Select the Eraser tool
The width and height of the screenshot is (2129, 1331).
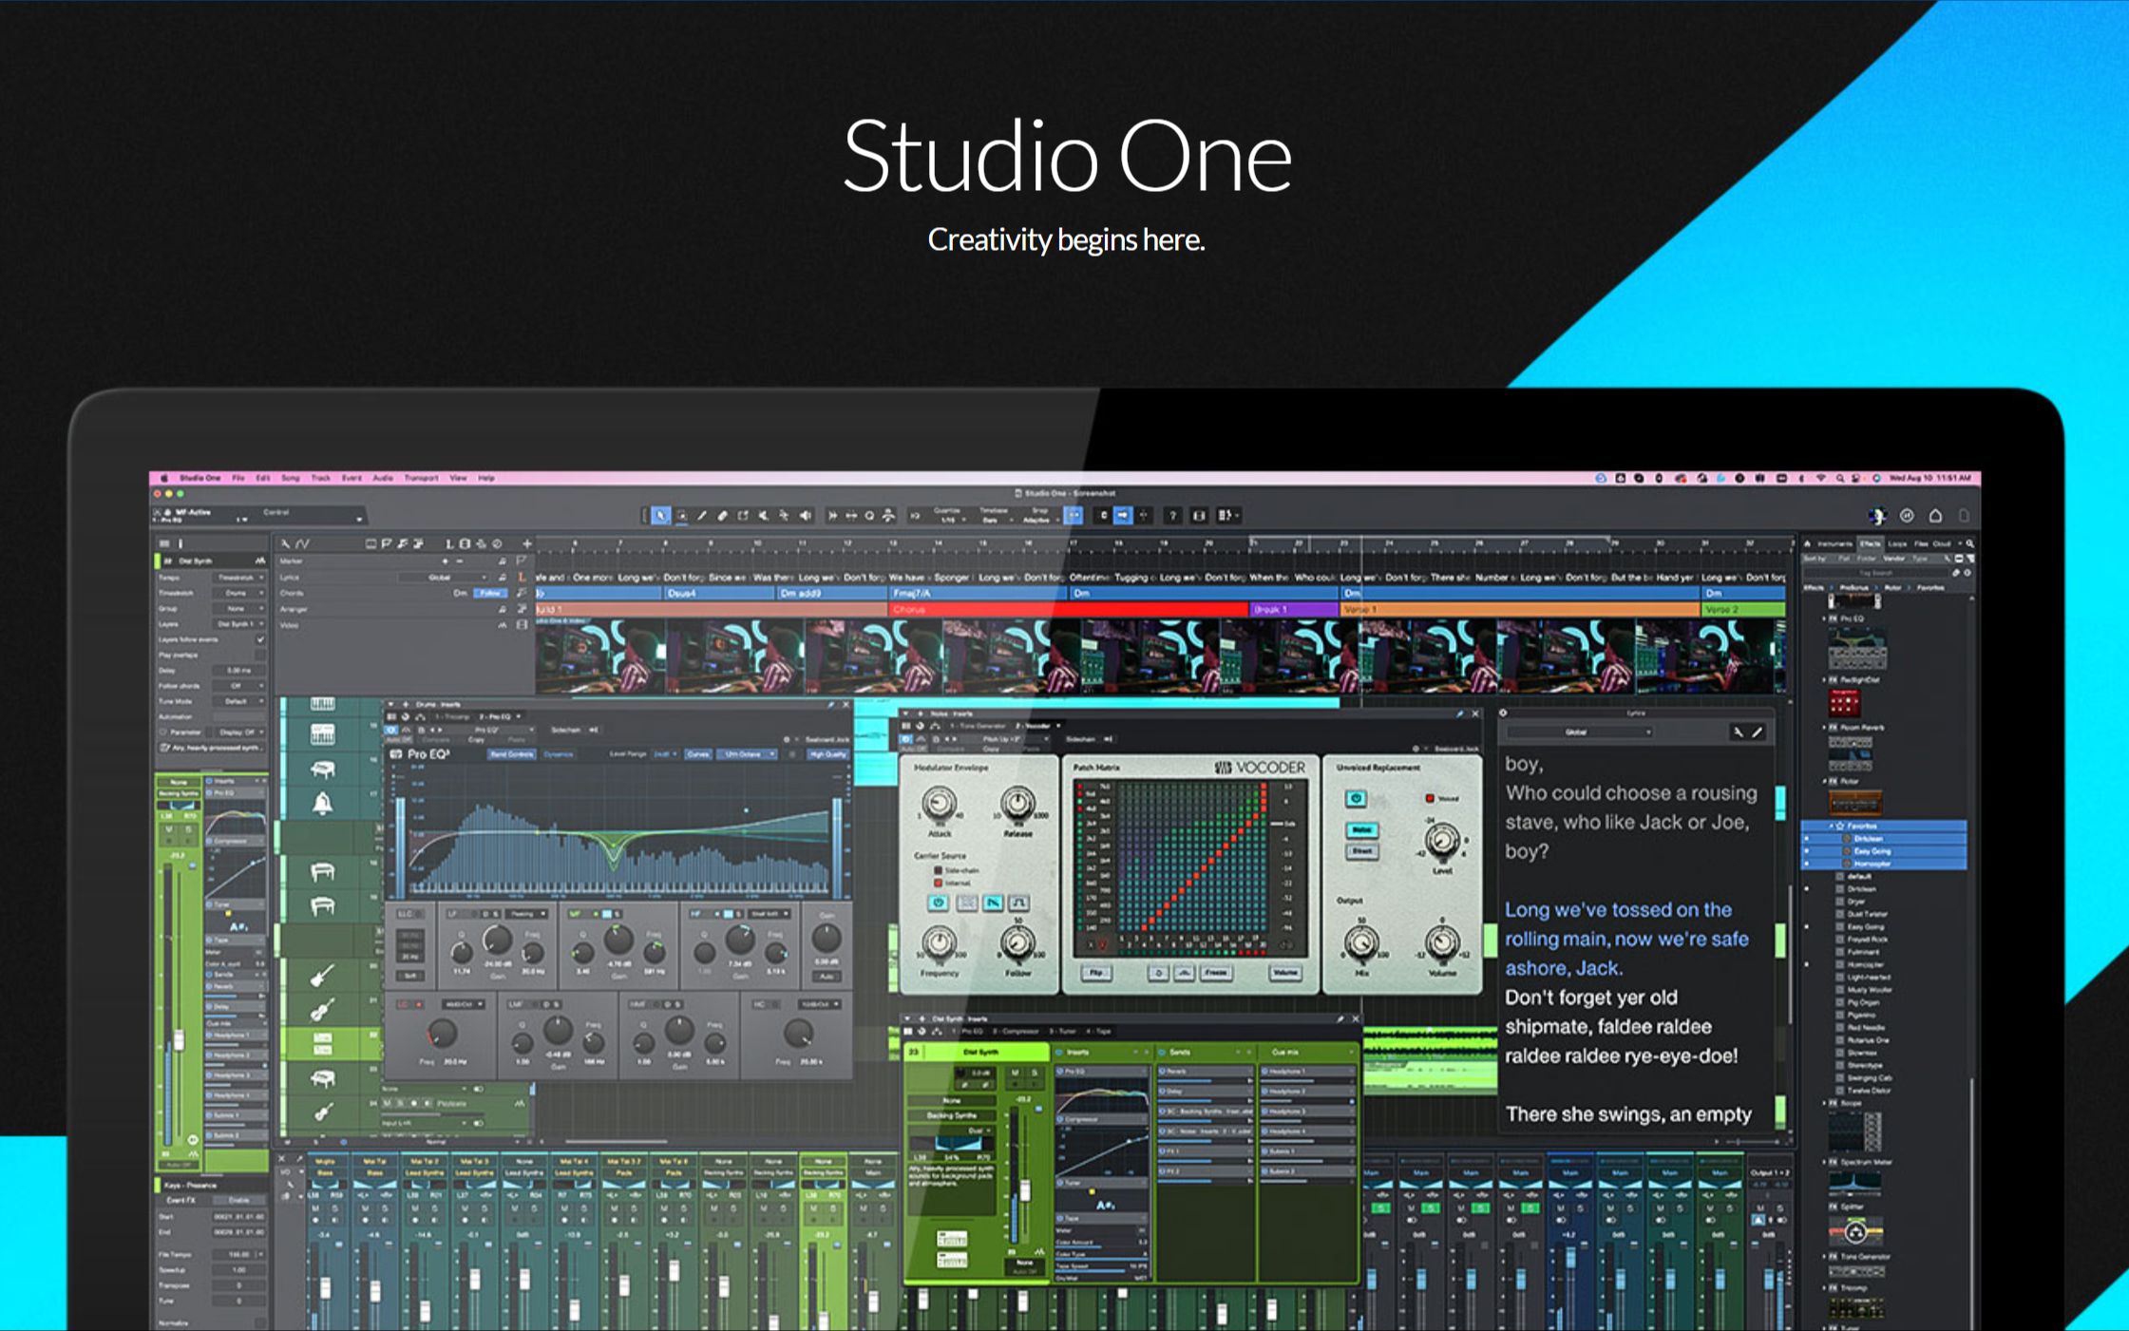tap(723, 516)
